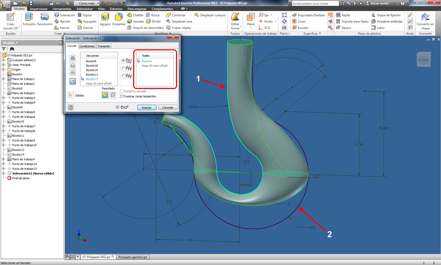Open the Transición dialog tab
The image size is (441, 265).
pyautogui.click(x=104, y=46)
